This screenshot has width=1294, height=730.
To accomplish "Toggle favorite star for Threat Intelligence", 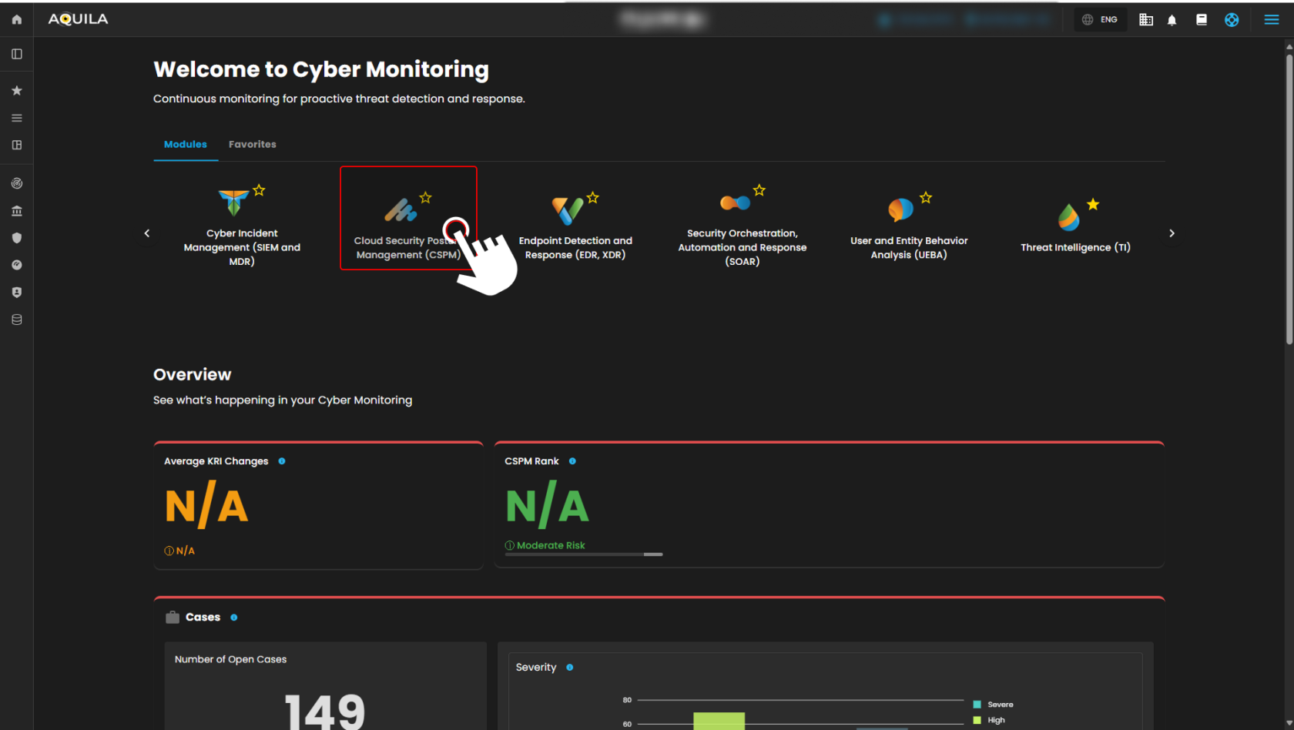I will coord(1093,204).
